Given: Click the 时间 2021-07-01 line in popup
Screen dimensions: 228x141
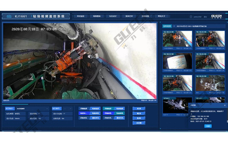Looking at the screenshot, I should coord(201,121).
